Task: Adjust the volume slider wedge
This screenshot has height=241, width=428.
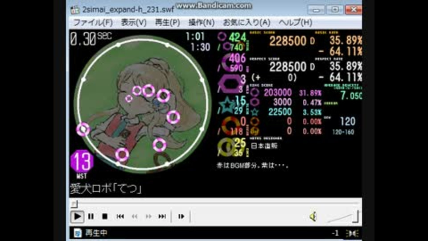Action: click(342, 217)
